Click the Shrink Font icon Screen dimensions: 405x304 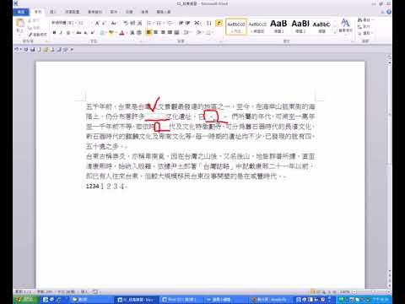tap(104, 23)
